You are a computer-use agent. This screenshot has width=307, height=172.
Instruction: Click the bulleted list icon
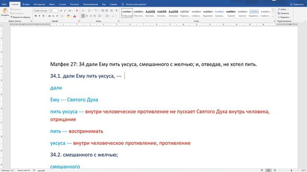coord(83,11)
